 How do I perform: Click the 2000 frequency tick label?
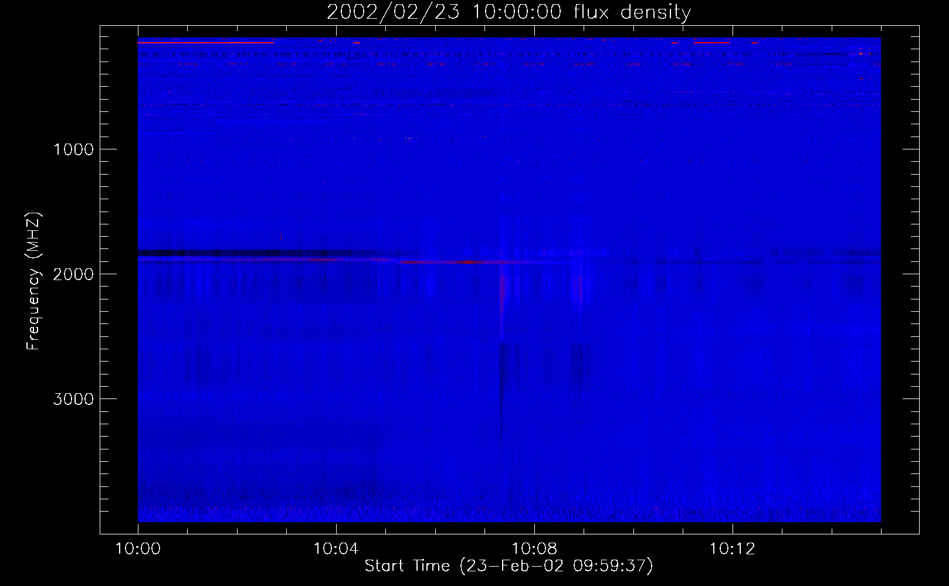73,274
